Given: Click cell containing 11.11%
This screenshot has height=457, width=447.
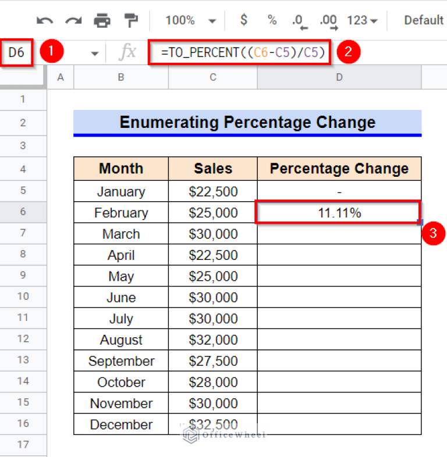Looking at the screenshot, I should [x=339, y=213].
